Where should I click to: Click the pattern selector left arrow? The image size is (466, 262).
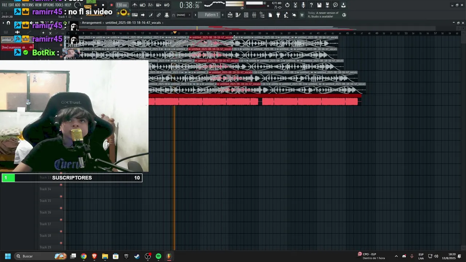[196, 15]
